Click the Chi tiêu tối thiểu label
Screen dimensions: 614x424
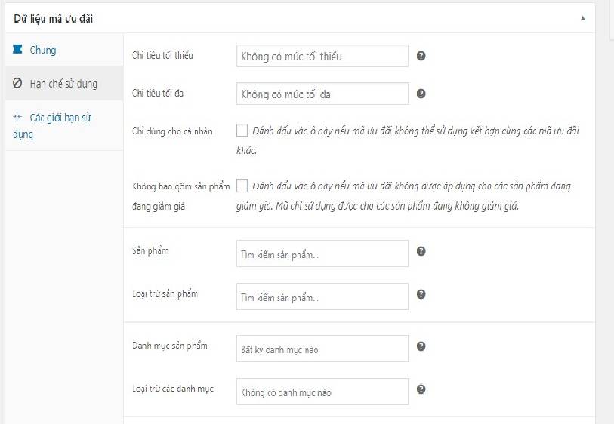(162, 56)
